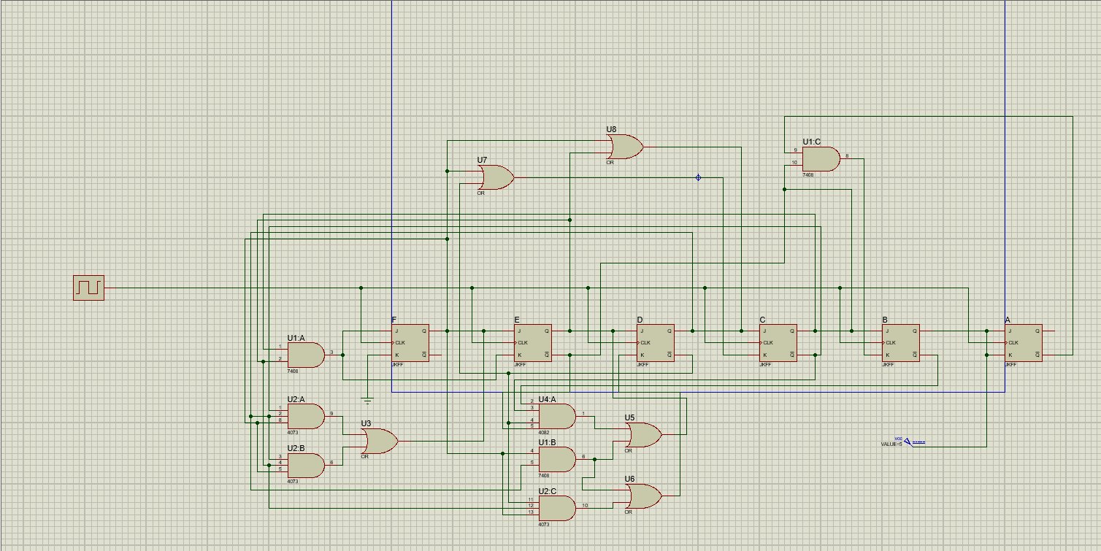Select the U2:C AND gate
Screen dimensions: 1101x551
[556, 508]
